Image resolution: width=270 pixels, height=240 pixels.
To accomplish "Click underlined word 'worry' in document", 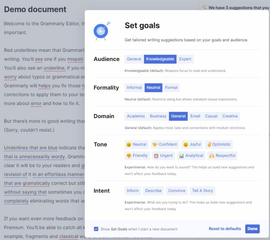I will pyautogui.click(x=10, y=77).
